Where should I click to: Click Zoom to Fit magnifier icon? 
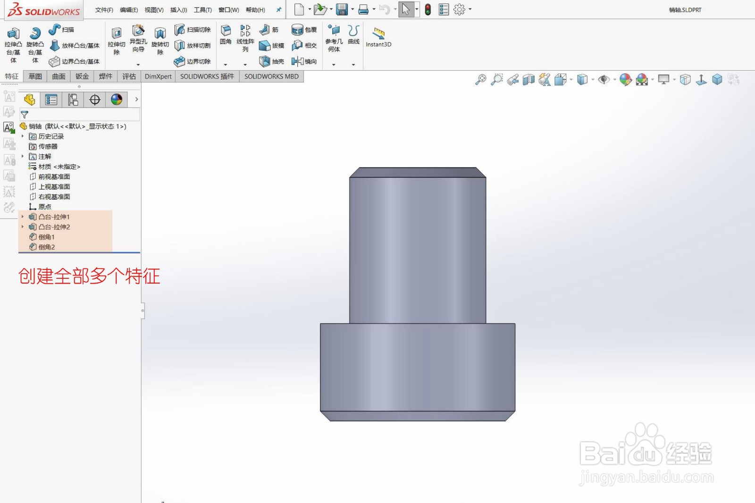click(x=480, y=80)
